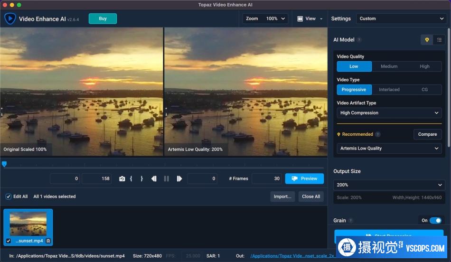Image resolution: width=451 pixels, height=262 pixels.
Task: Open the Artemis Low Quality model dropdown
Action: point(389,149)
